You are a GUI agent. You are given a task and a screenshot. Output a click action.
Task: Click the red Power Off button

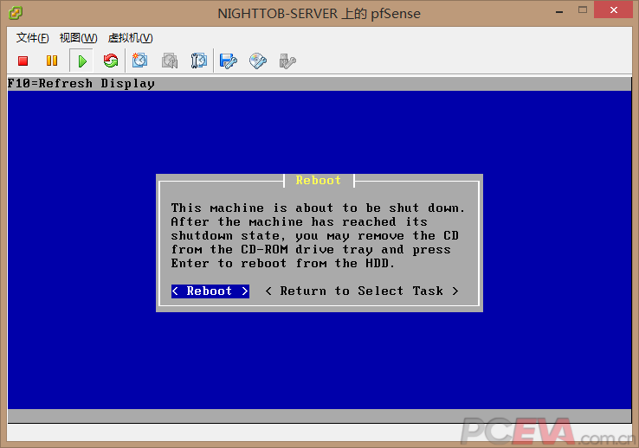pyautogui.click(x=23, y=61)
